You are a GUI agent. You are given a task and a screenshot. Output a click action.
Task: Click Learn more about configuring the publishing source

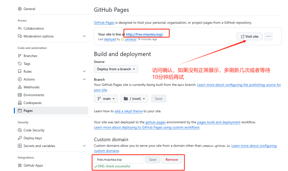[x=239, y=85]
